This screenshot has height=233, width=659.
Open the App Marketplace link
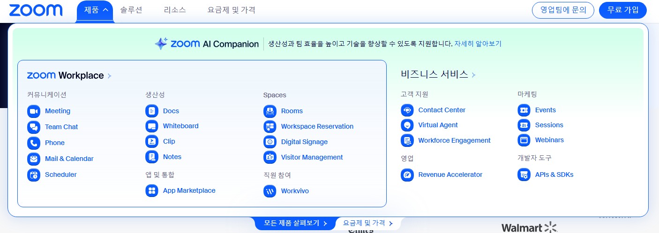click(189, 191)
